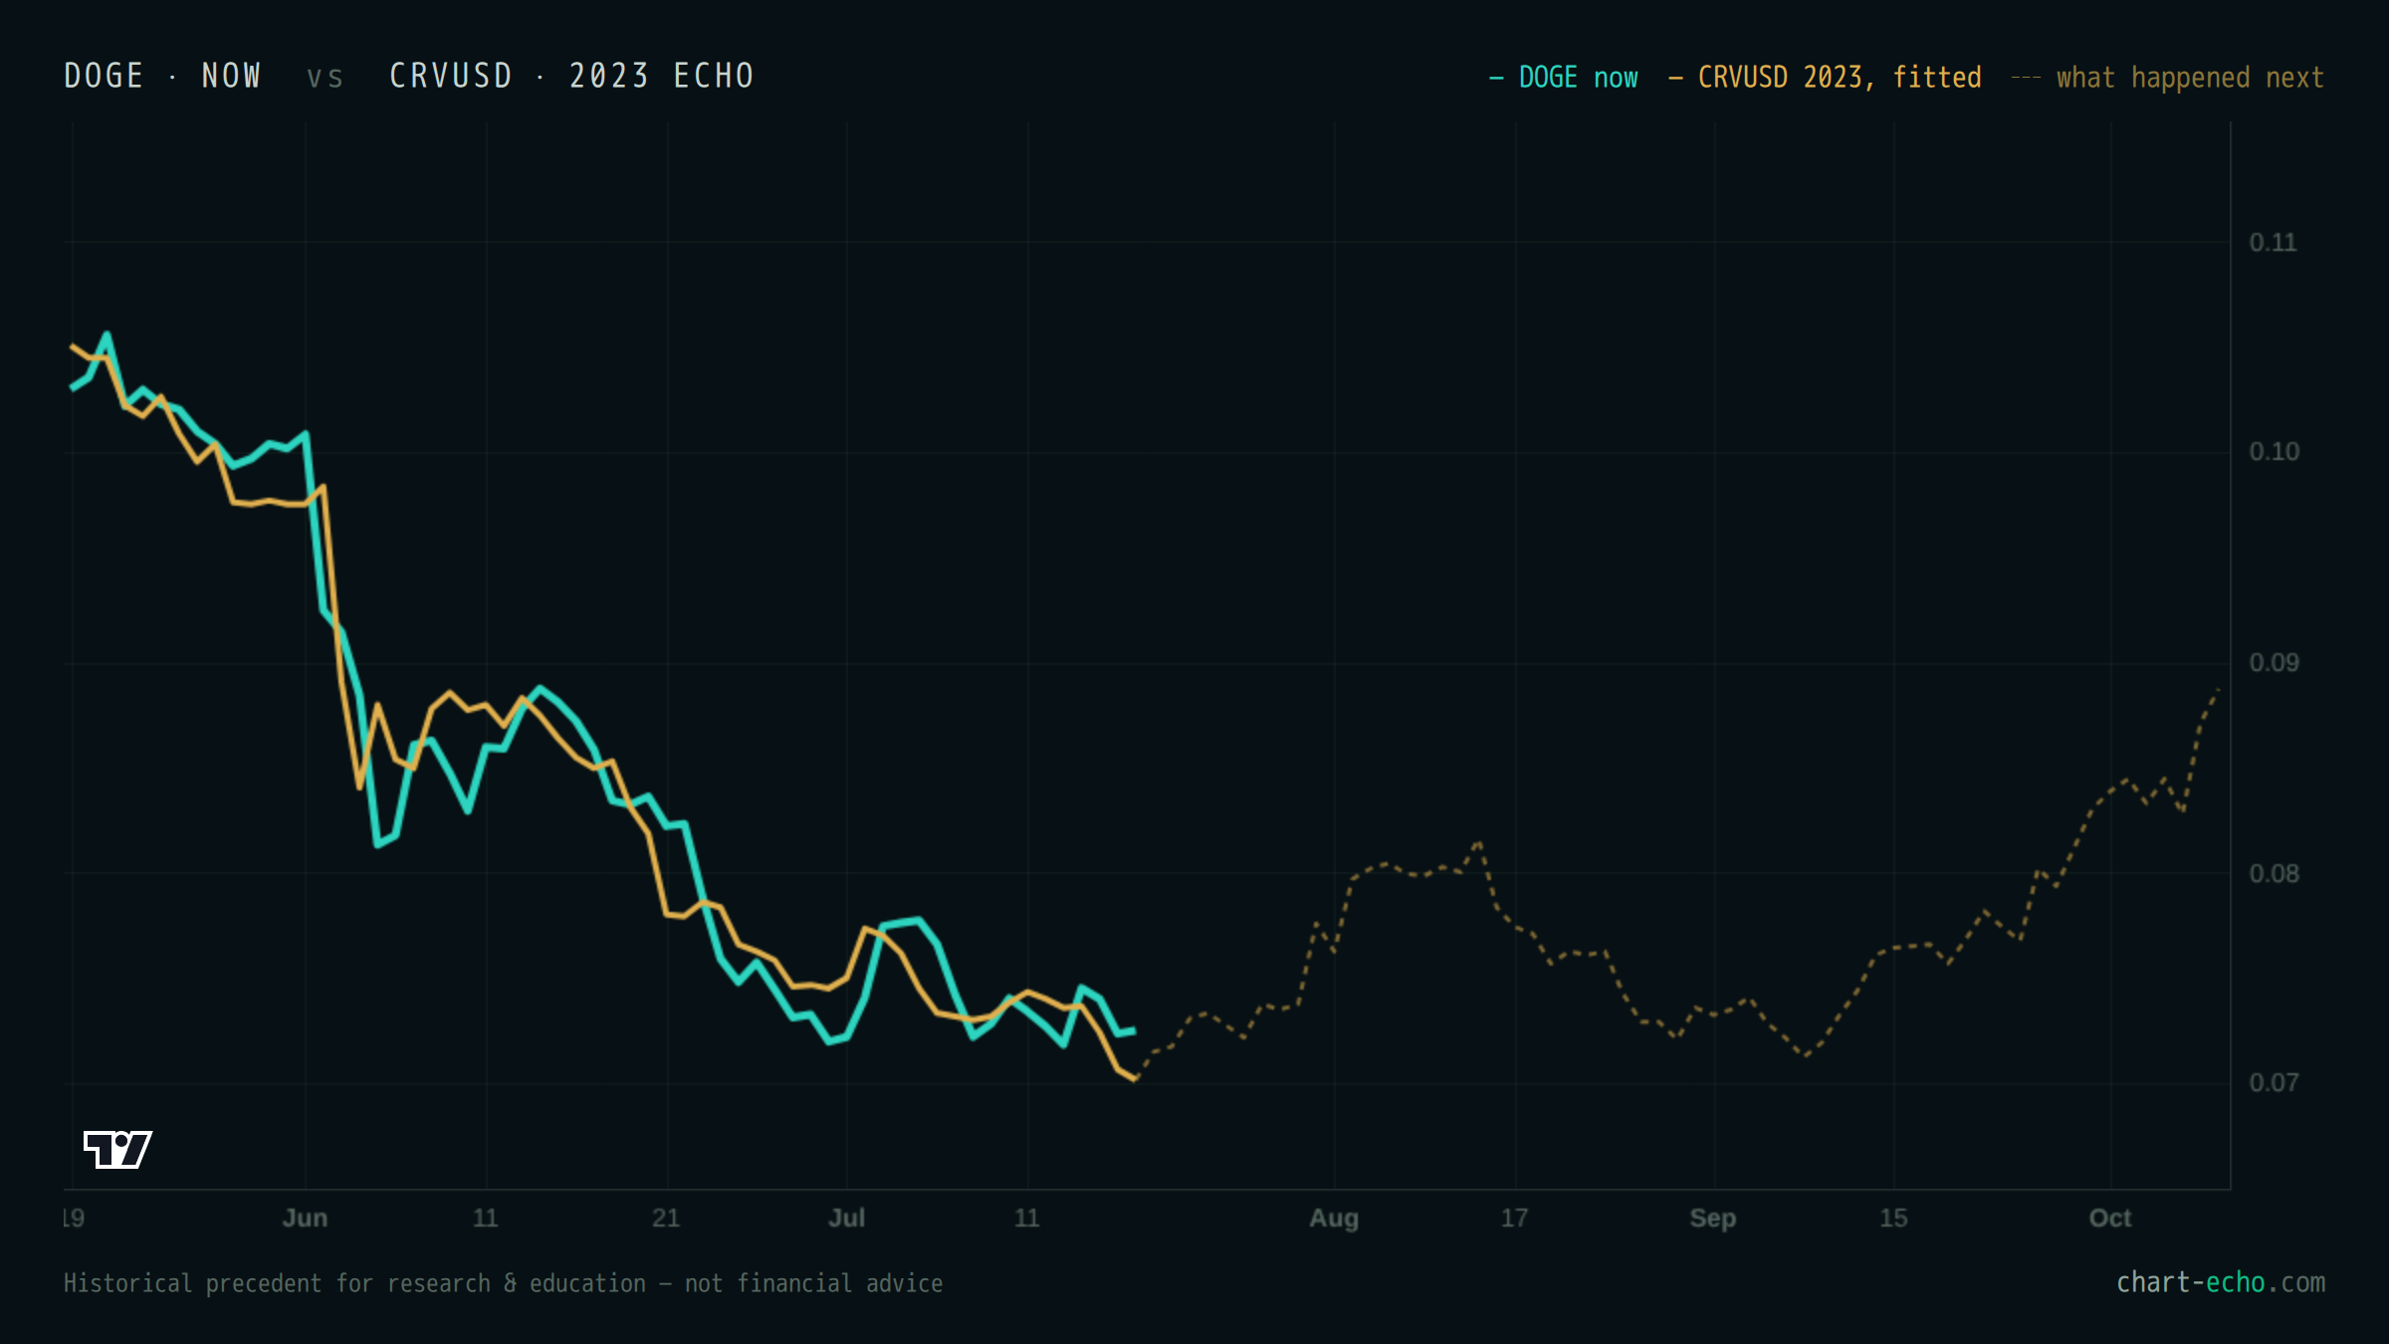Click the 15 date axis label
Image resolution: width=2389 pixels, height=1344 pixels.
coord(1893,1218)
